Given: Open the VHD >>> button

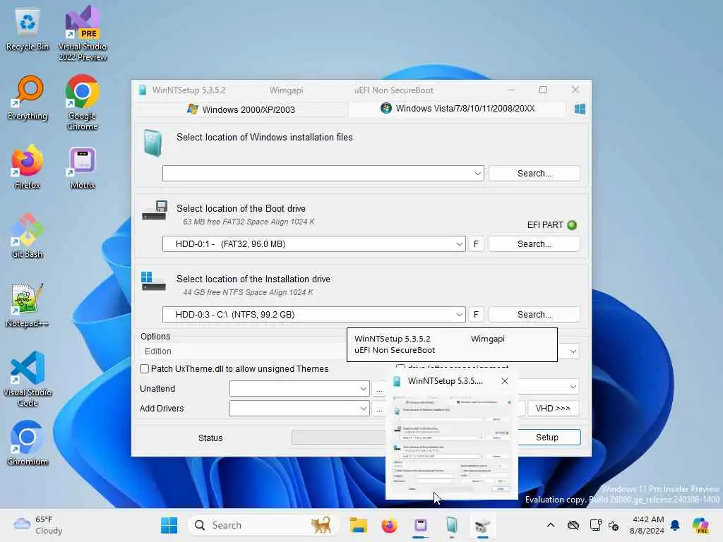Looking at the screenshot, I should tap(553, 409).
